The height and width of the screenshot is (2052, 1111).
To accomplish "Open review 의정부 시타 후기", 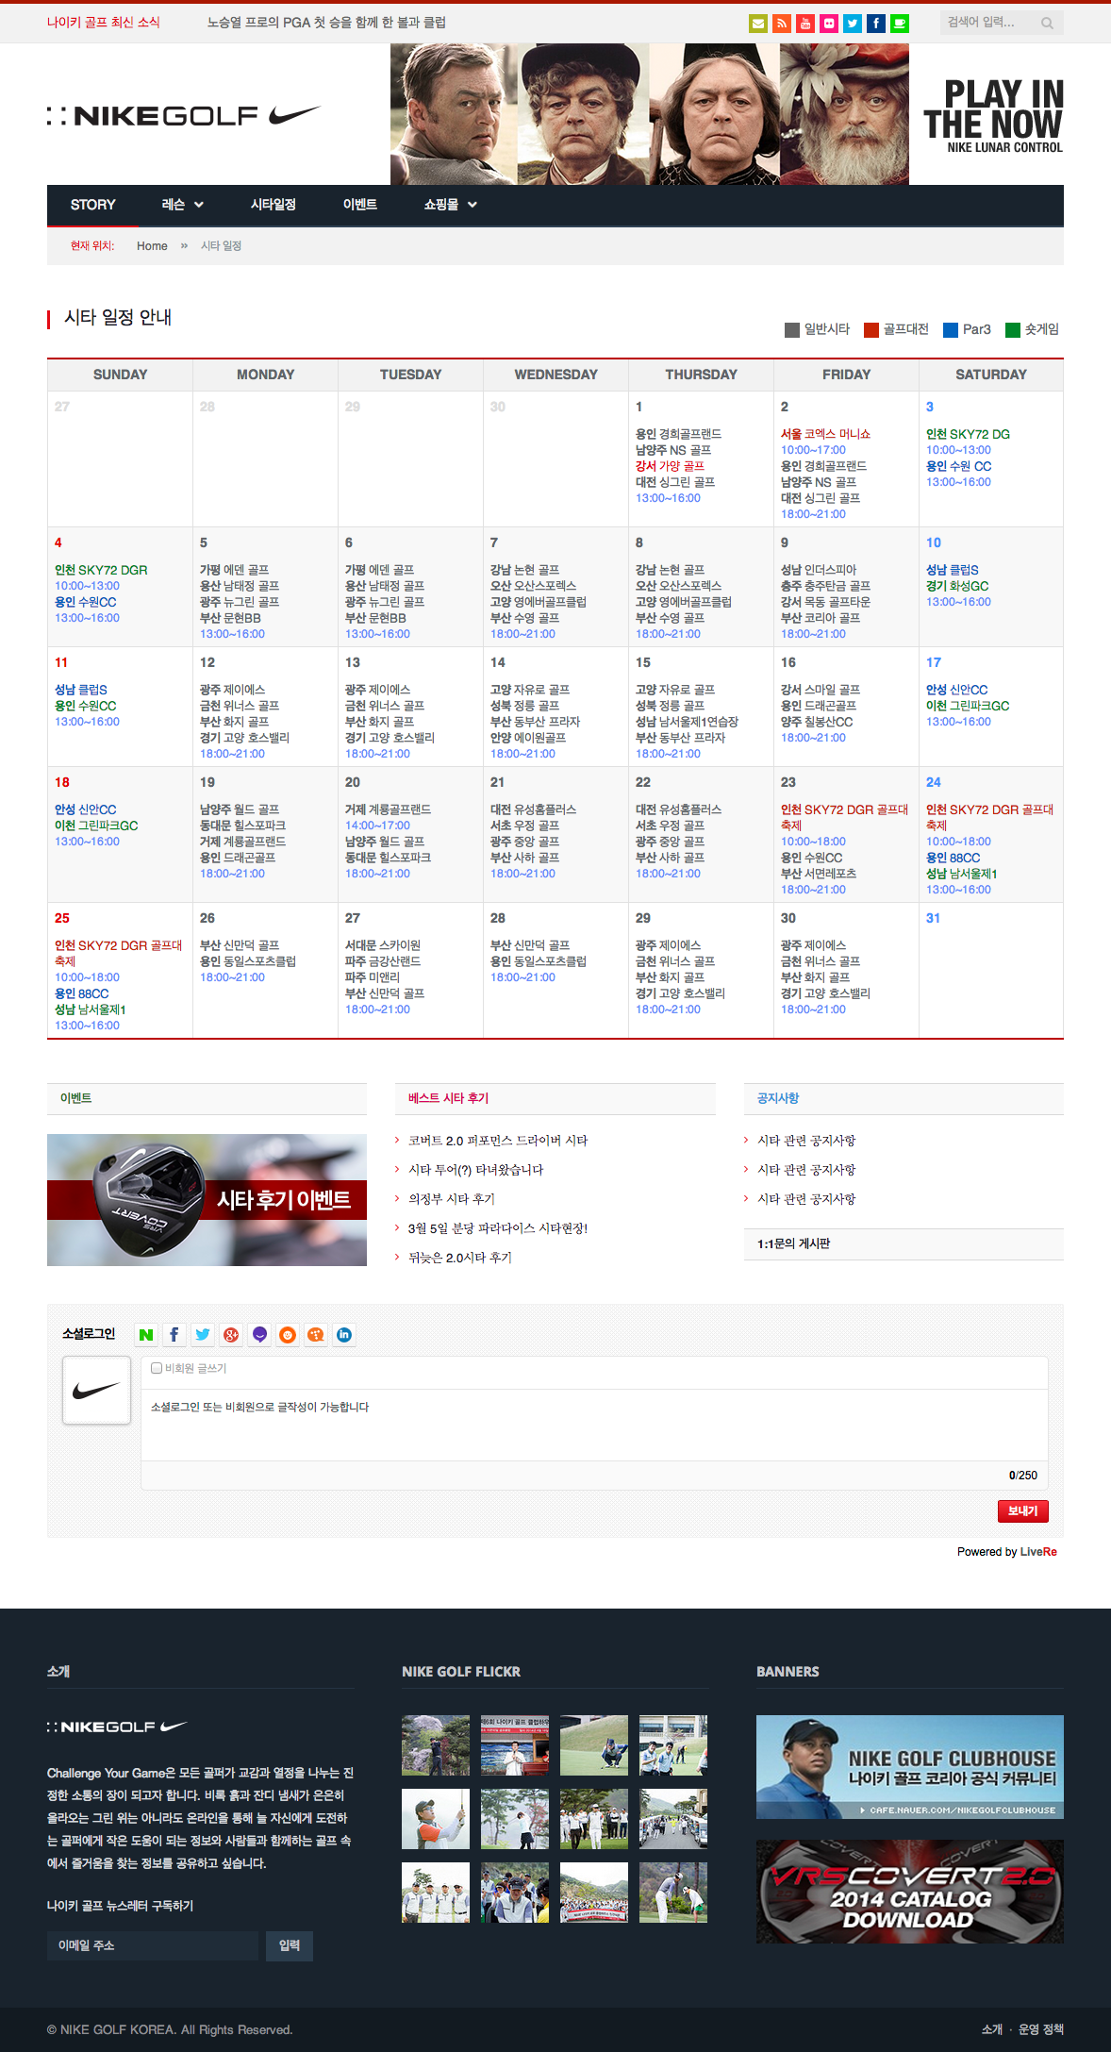I will pos(451,1199).
